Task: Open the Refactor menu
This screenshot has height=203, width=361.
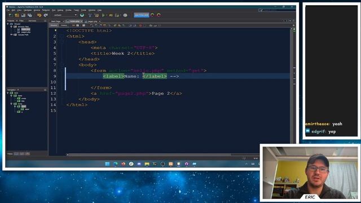Action: coord(46,10)
